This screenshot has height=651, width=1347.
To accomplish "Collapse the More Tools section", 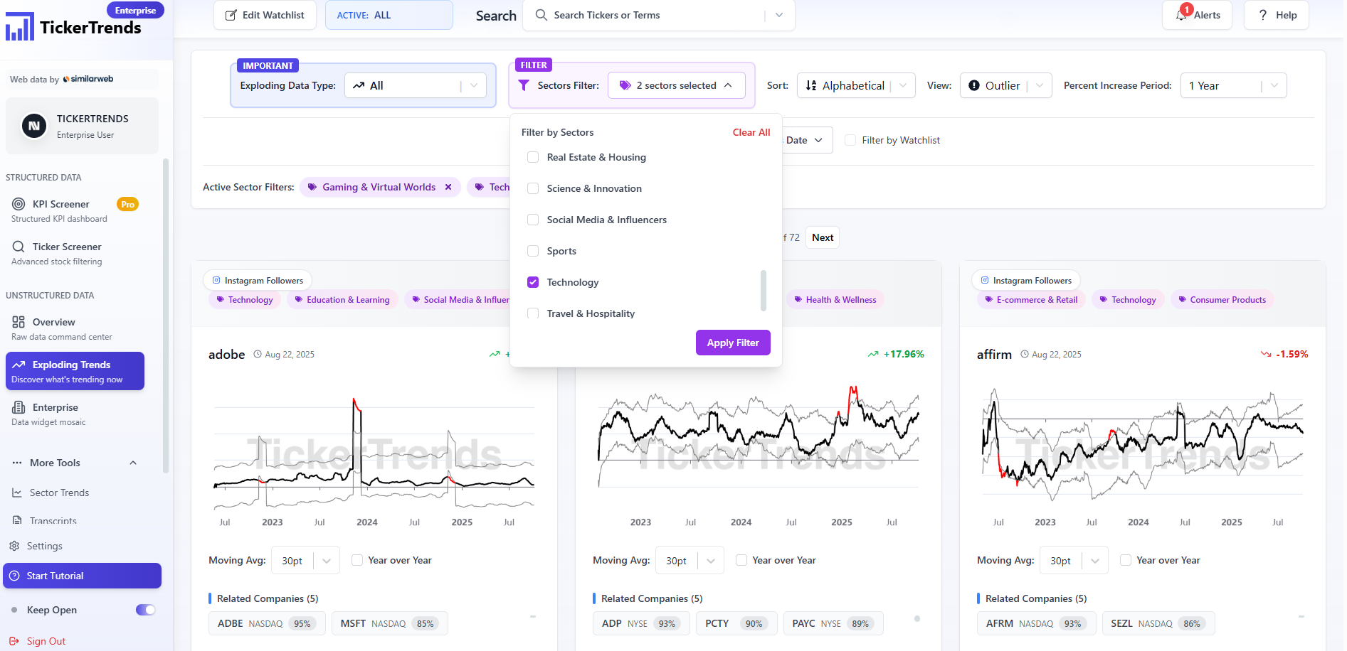I will [x=133, y=463].
